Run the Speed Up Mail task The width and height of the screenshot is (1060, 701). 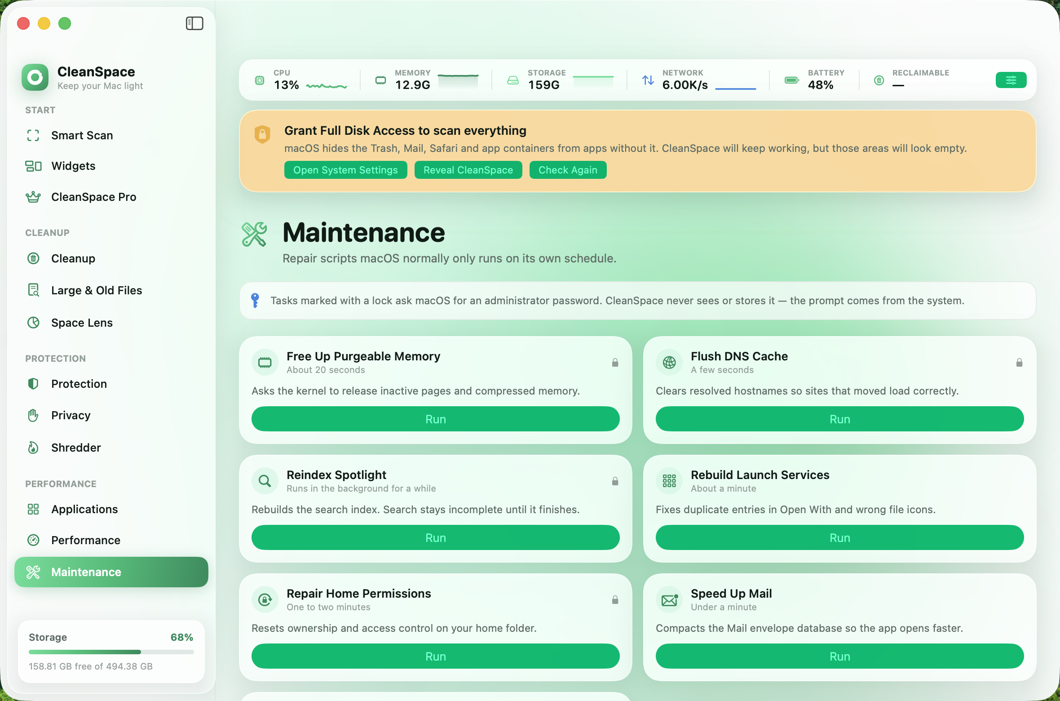tap(840, 656)
